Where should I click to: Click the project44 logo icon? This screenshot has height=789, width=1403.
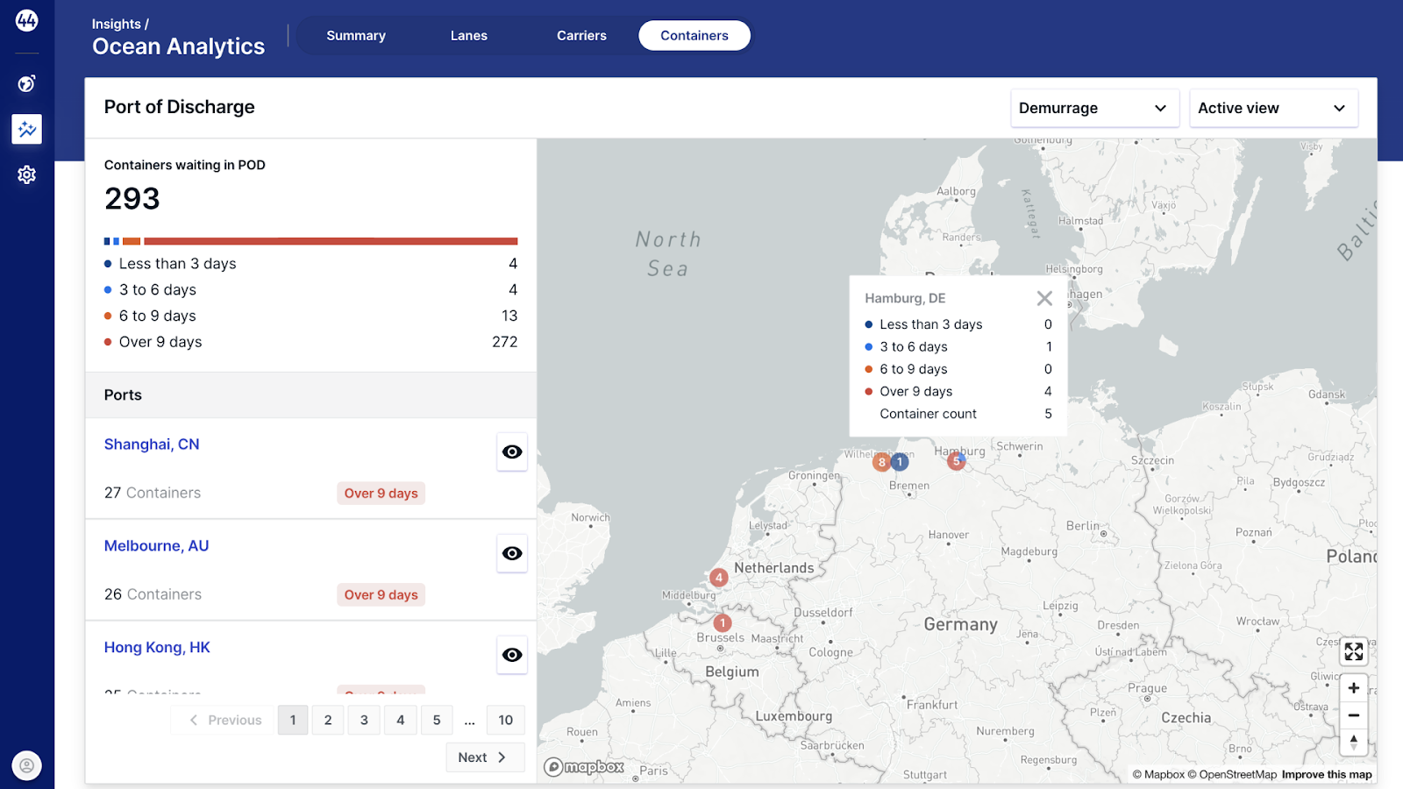click(x=27, y=20)
